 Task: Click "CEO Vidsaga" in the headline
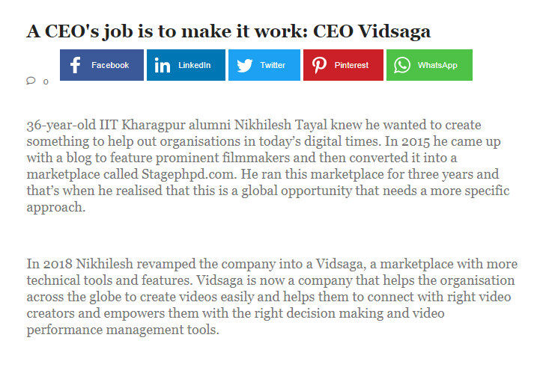[x=371, y=31]
